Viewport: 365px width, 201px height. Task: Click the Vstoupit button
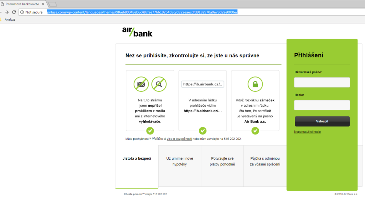[322, 121]
